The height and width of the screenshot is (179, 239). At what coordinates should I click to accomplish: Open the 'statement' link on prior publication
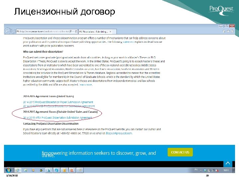coord(128,42)
